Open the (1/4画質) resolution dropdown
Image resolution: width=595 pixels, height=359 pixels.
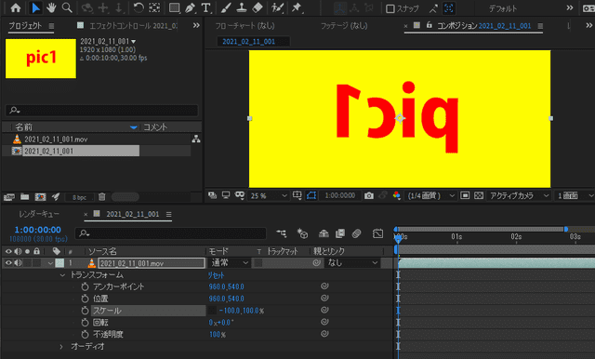431,196
